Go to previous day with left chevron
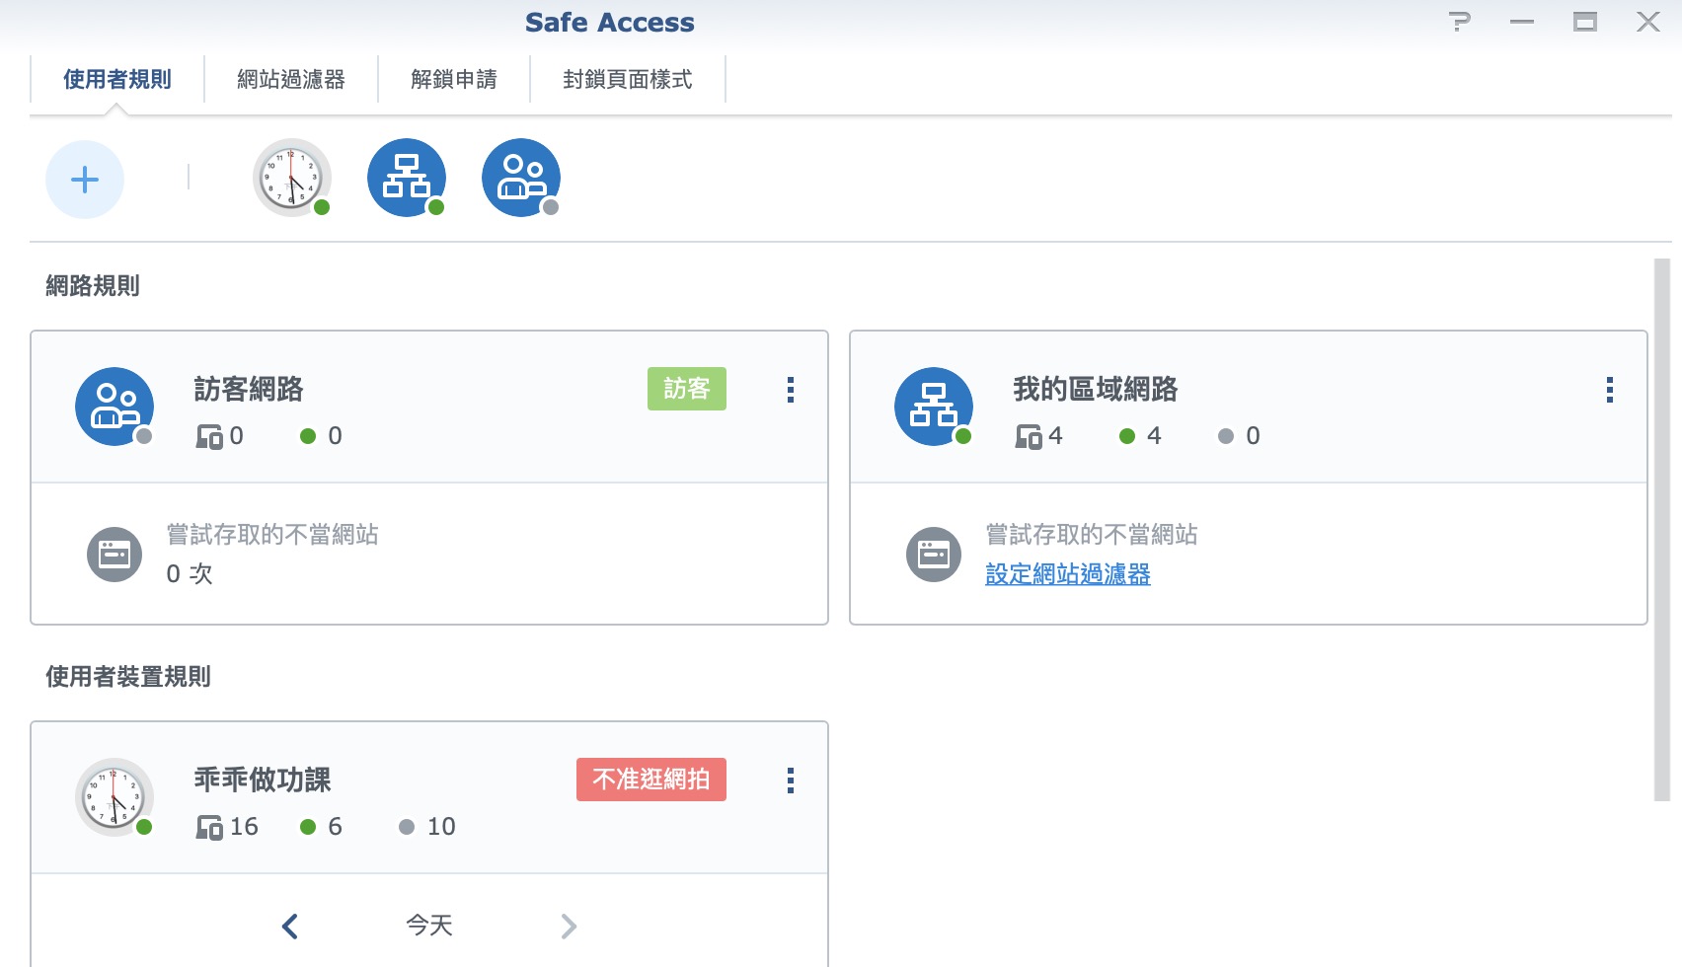 (x=290, y=926)
